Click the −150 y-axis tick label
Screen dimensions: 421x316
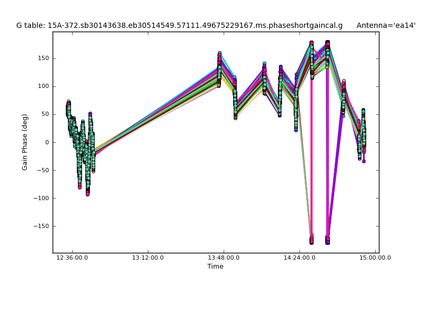(41, 226)
